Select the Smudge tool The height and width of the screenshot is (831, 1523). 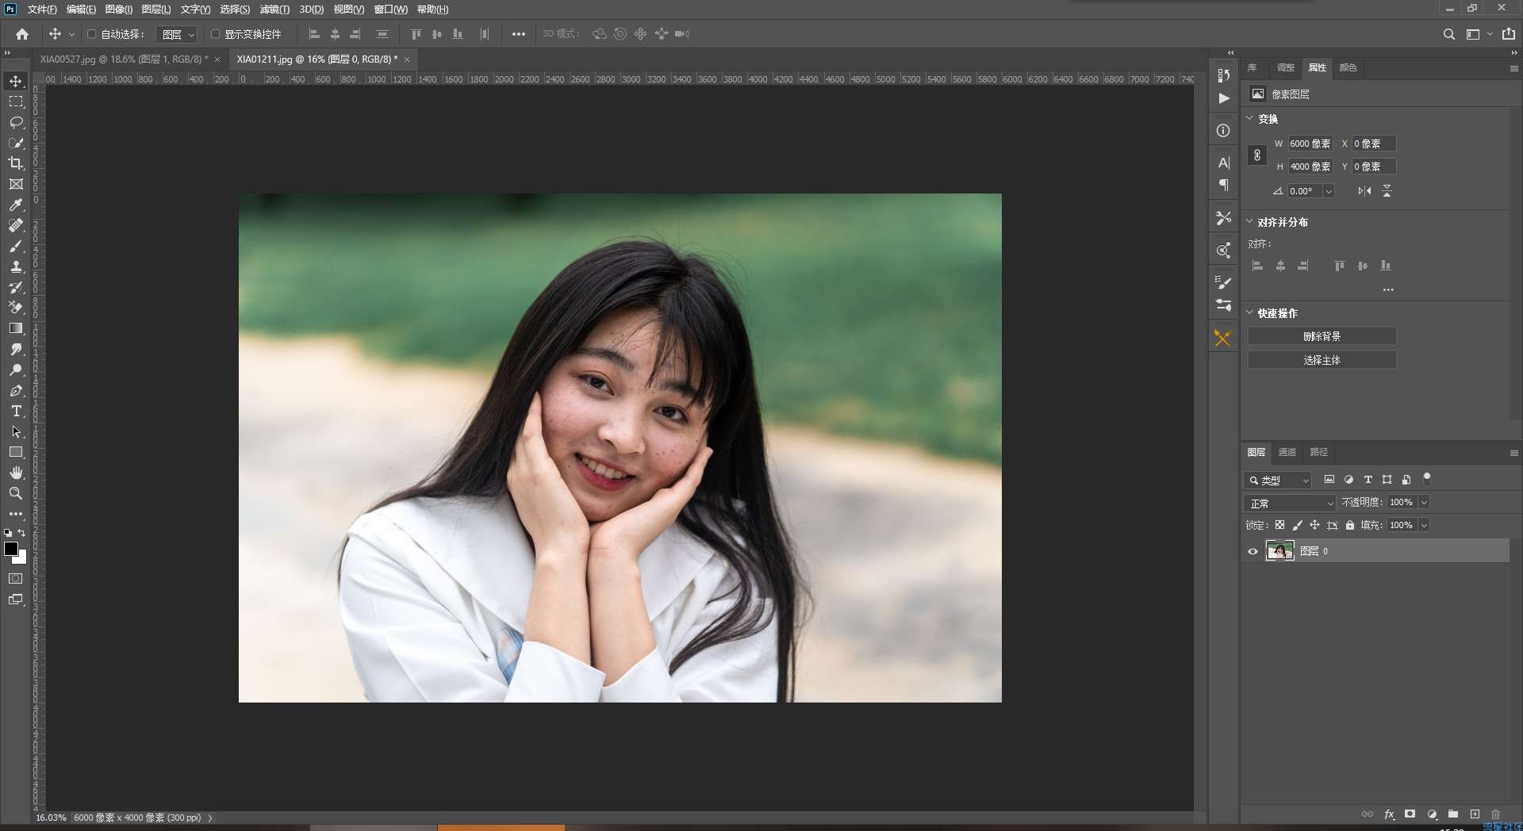click(x=16, y=349)
